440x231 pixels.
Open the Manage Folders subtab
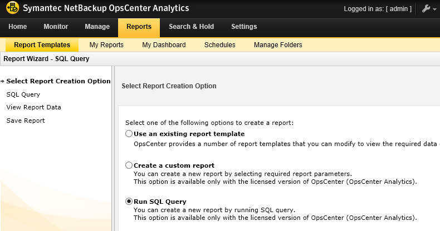point(278,45)
